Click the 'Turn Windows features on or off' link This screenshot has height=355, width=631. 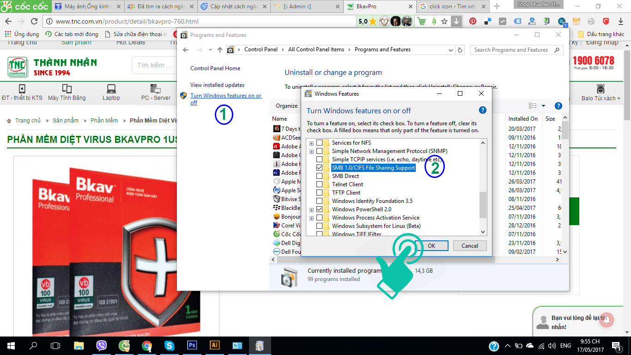point(225,99)
